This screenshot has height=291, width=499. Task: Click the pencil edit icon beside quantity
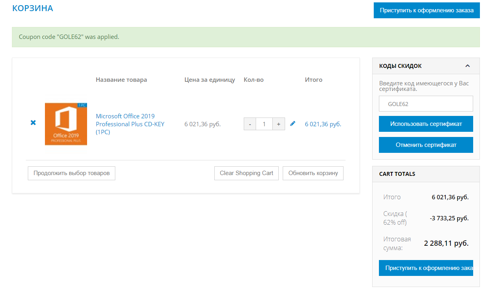tap(293, 123)
